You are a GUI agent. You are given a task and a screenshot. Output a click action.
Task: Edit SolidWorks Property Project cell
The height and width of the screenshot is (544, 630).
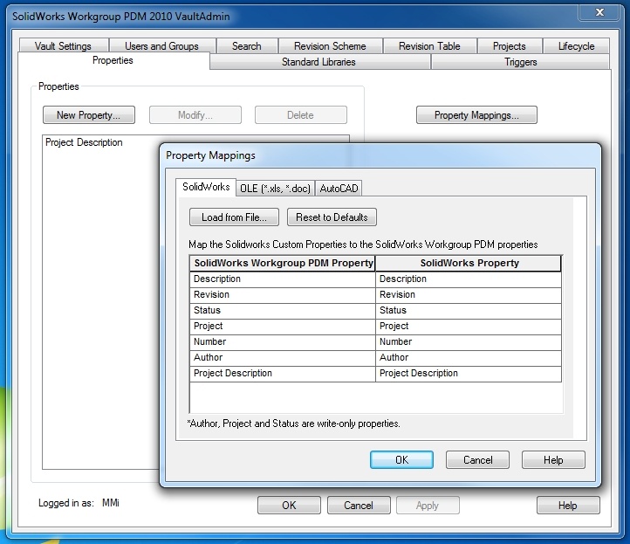tap(469, 326)
